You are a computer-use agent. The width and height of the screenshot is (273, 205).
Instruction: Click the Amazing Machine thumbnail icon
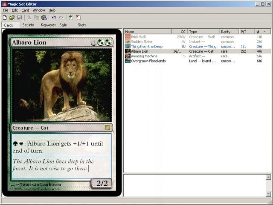tap(128, 56)
